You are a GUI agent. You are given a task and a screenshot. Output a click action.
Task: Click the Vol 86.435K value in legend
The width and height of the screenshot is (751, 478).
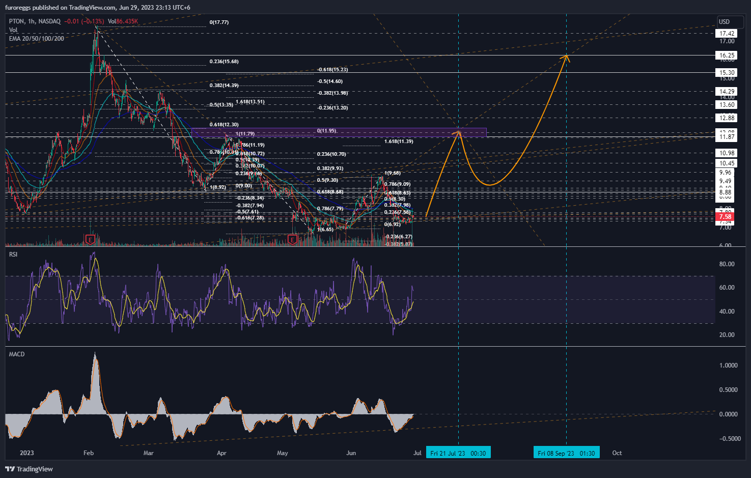(123, 21)
